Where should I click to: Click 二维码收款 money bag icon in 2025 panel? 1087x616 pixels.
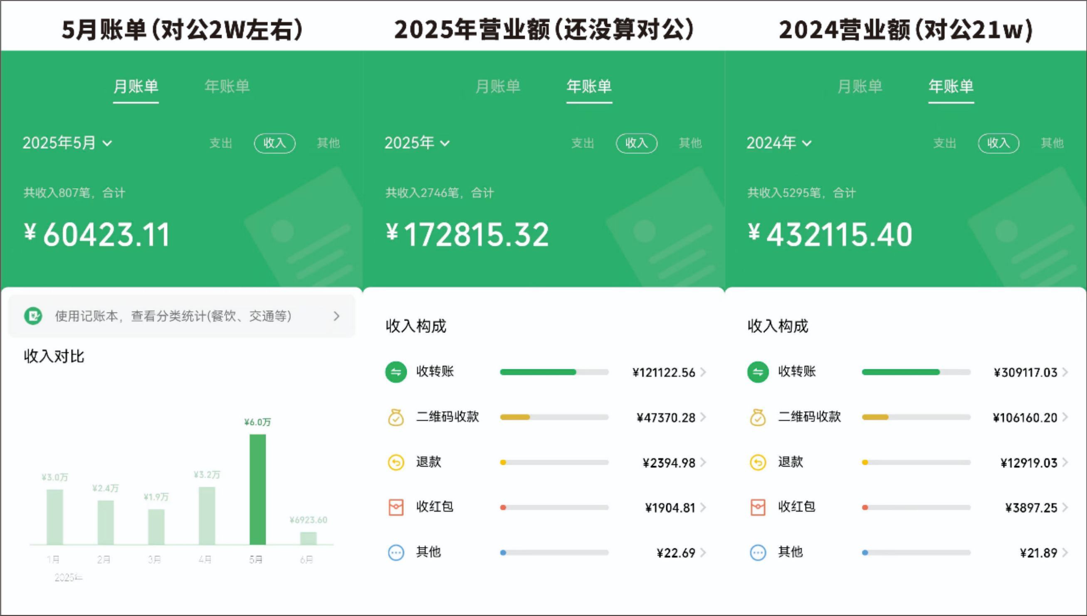click(x=396, y=417)
